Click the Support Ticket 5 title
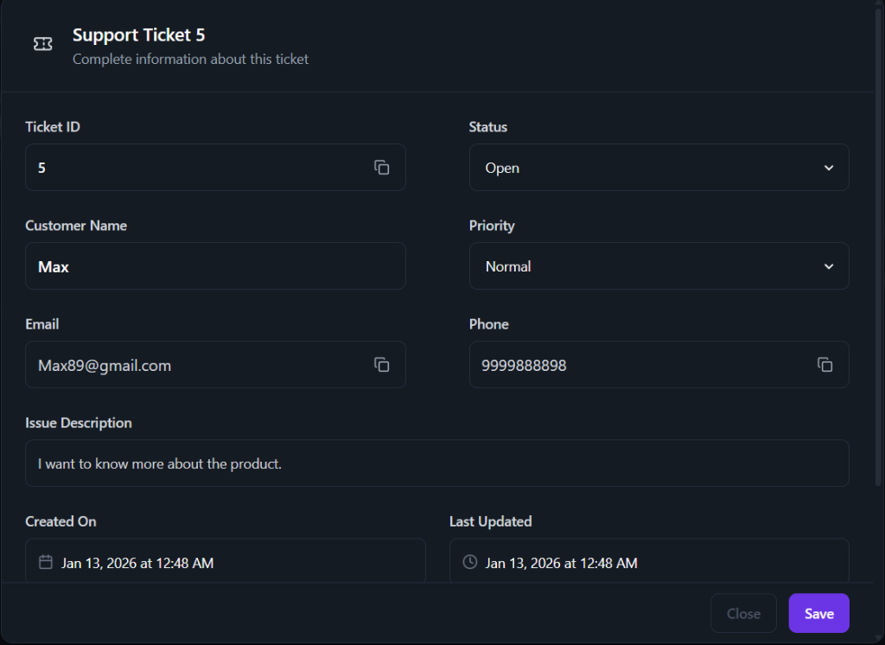The image size is (885, 645). tap(138, 35)
